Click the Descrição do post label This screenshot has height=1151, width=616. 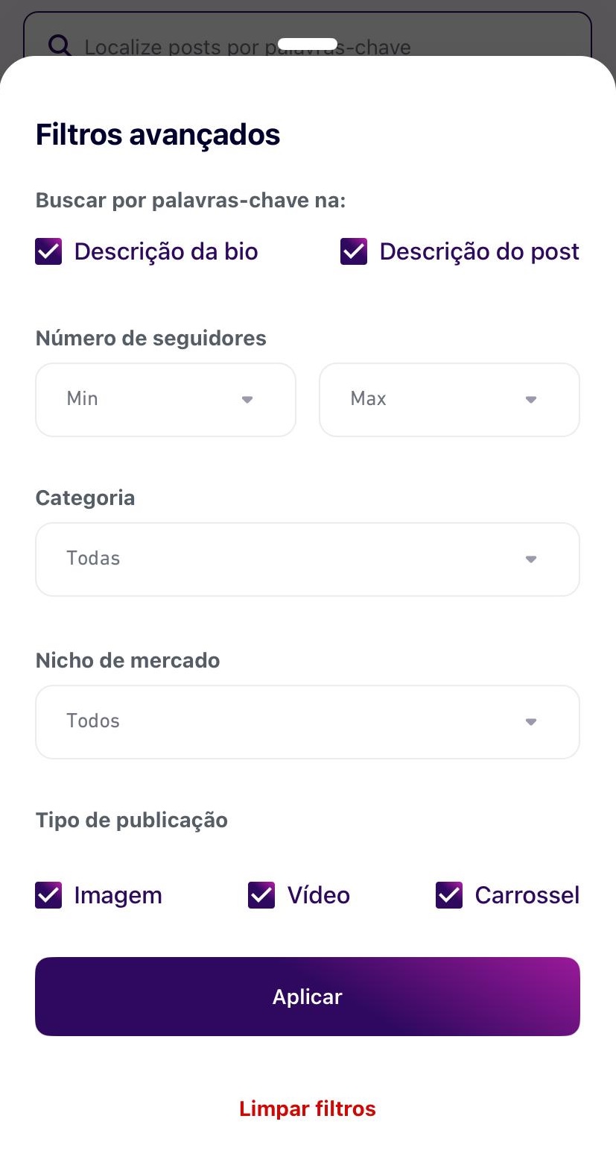(479, 252)
